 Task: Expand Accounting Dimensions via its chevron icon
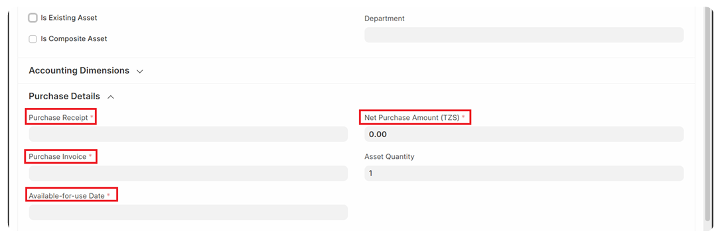tap(140, 72)
